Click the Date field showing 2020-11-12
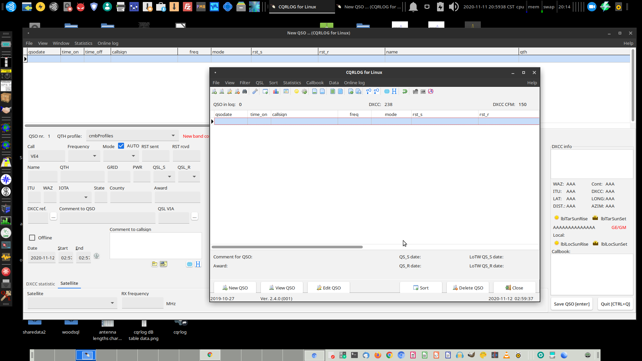This screenshot has height=361, width=642. pyautogui.click(x=42, y=258)
